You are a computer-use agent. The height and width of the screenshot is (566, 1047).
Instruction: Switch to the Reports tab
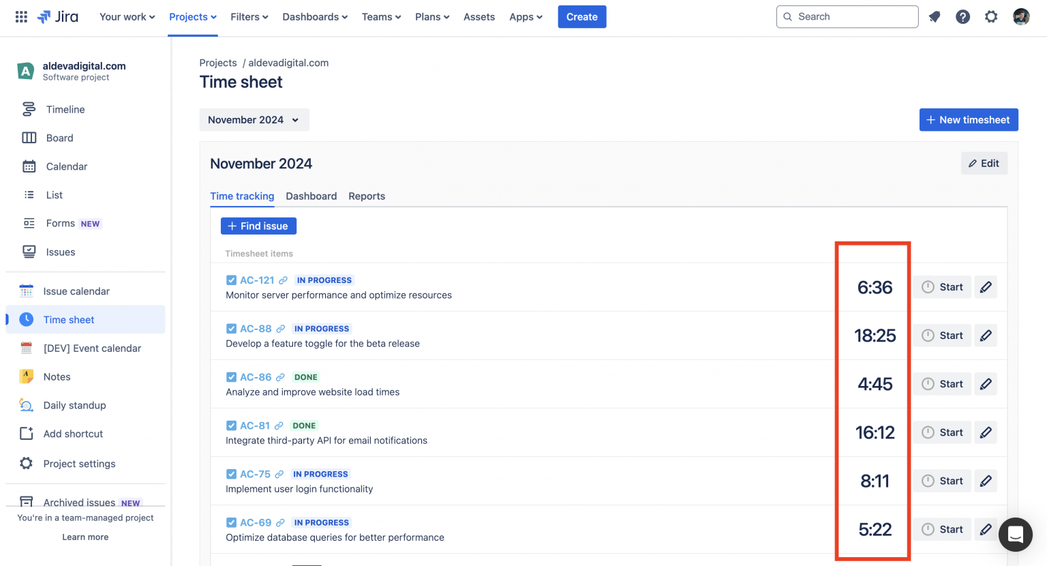point(367,196)
